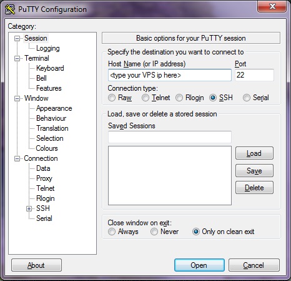291x281 pixels.
Task: Open the Proxy connection settings
Action: 44,178
